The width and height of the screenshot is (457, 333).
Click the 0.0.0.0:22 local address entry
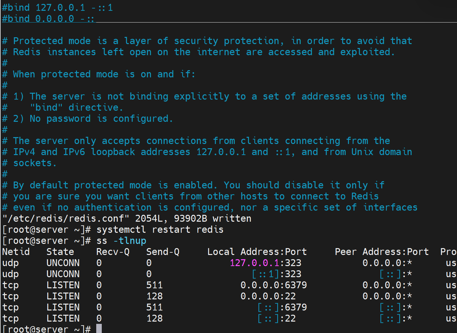(268, 296)
